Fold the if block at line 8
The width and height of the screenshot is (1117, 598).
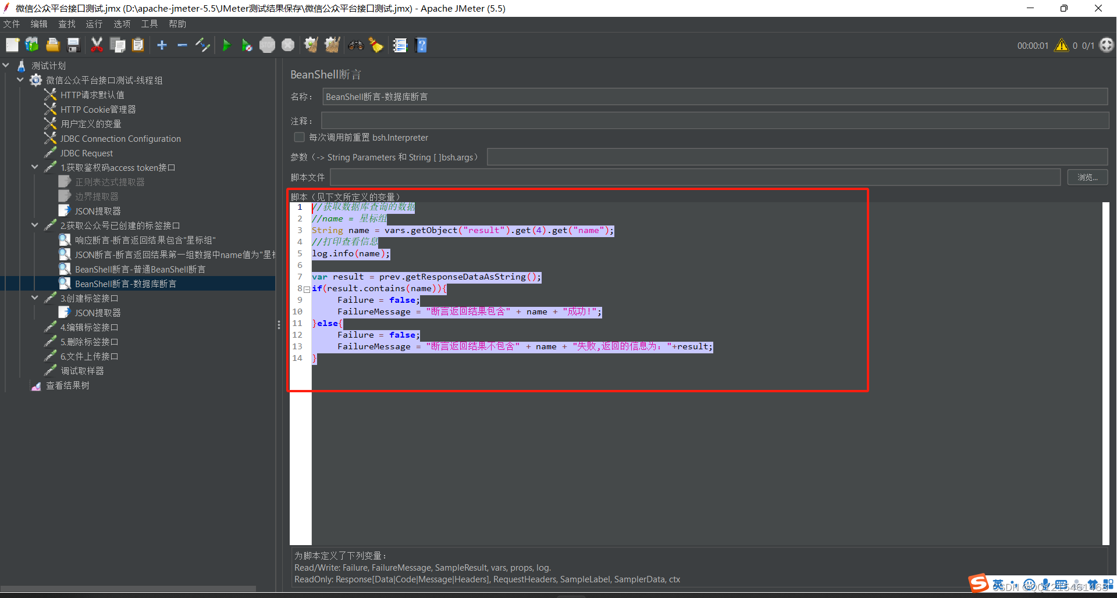[x=307, y=289]
